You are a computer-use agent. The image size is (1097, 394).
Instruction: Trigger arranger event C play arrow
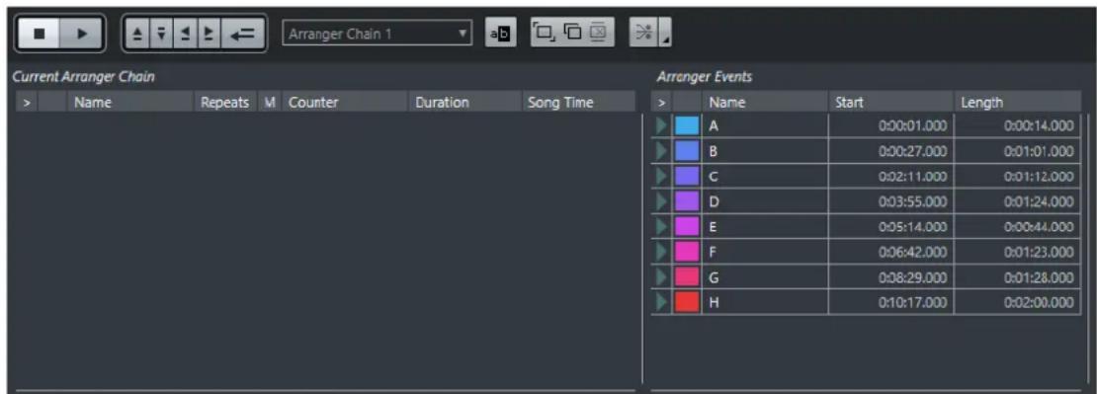[x=661, y=176]
